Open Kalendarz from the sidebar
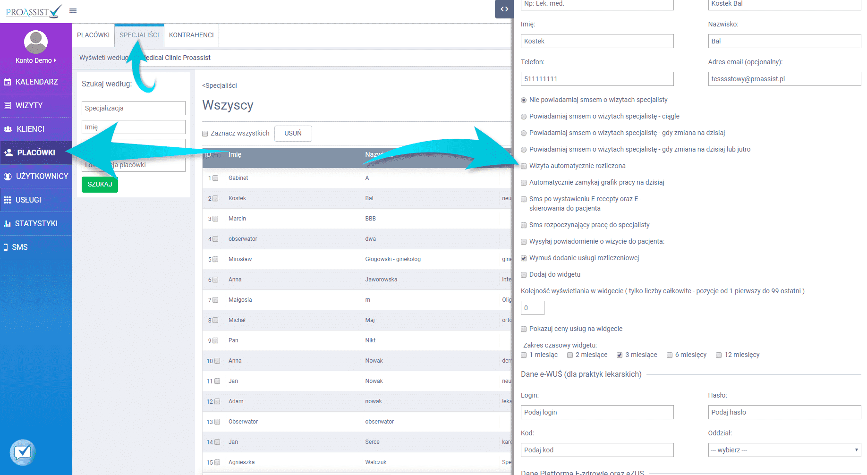This screenshot has width=867, height=475. [x=36, y=82]
